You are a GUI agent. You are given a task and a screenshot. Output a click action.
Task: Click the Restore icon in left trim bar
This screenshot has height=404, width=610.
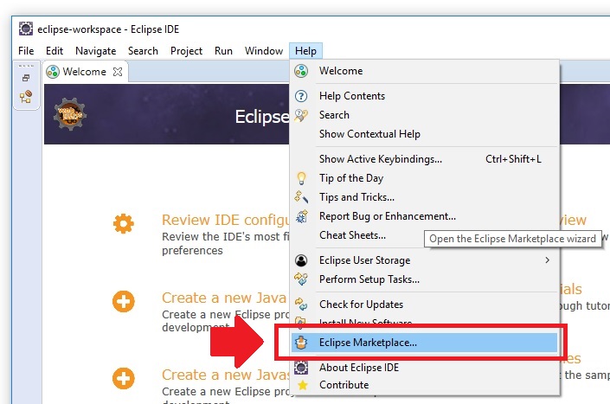tap(26, 78)
